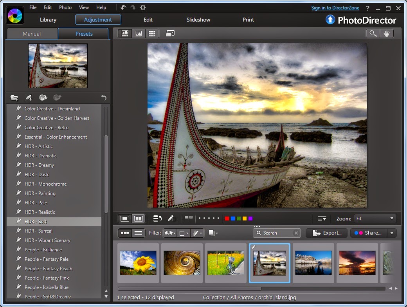The height and width of the screenshot is (307, 407).
Task: Expand the Share dropdown arrow
Action: click(392, 233)
